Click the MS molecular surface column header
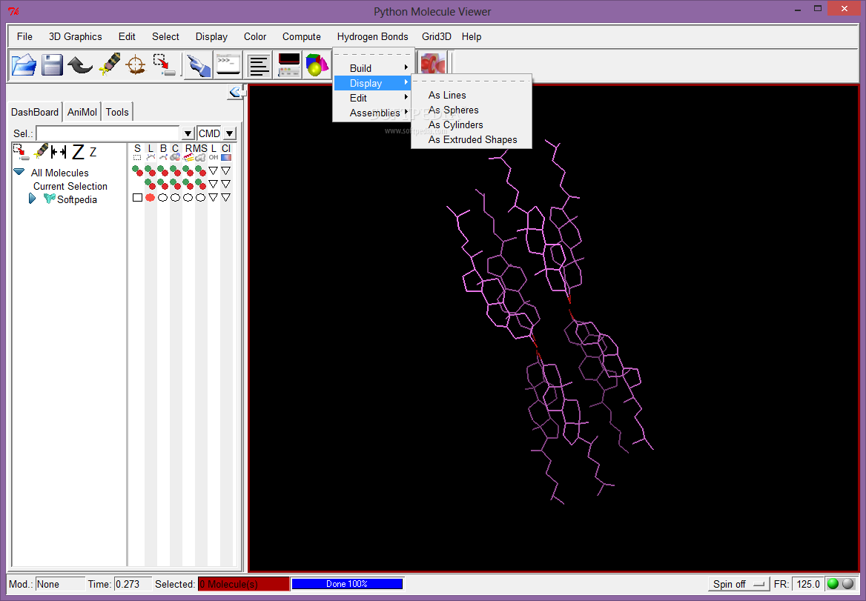 (x=200, y=152)
